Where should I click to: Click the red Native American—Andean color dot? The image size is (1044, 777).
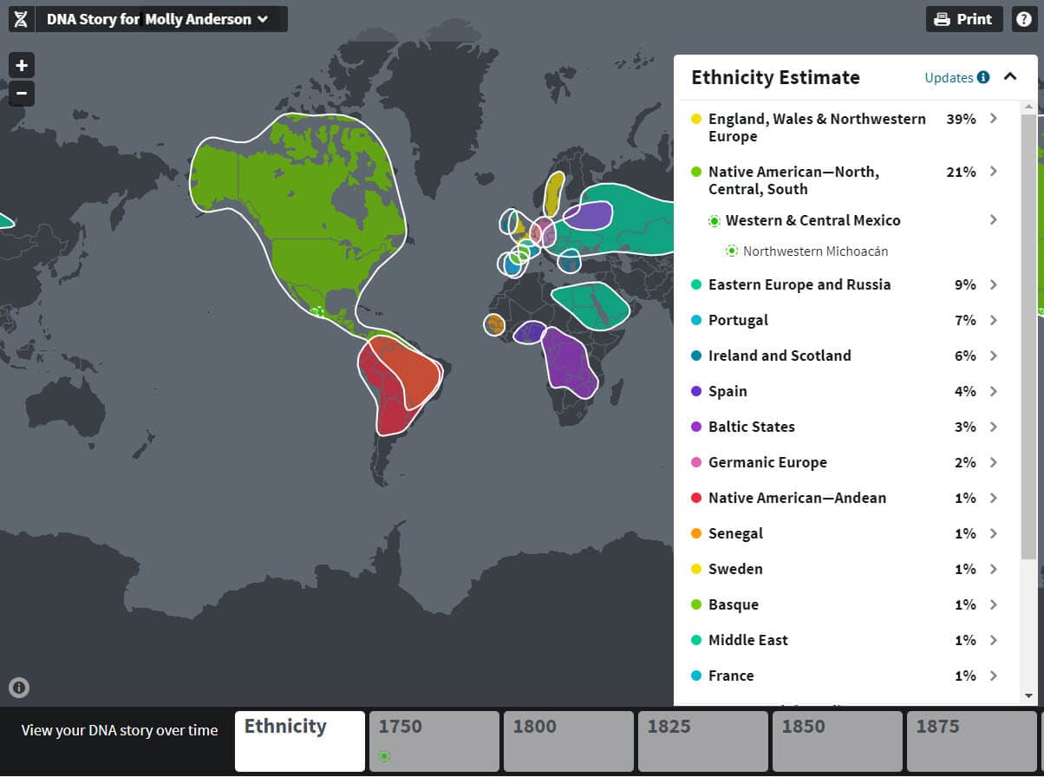[x=696, y=498]
